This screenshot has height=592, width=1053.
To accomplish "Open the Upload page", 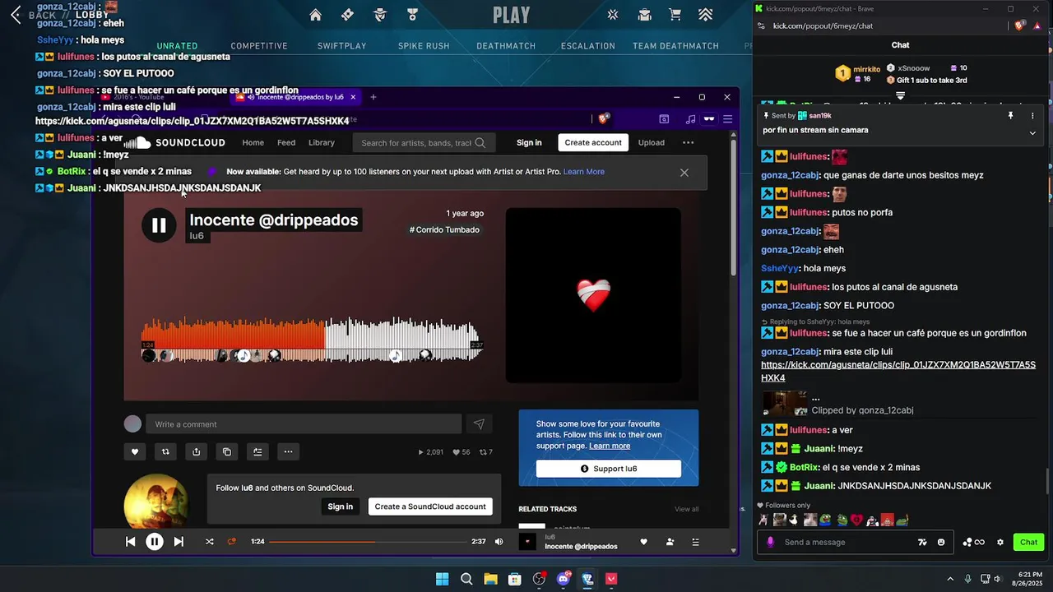I will [x=651, y=142].
